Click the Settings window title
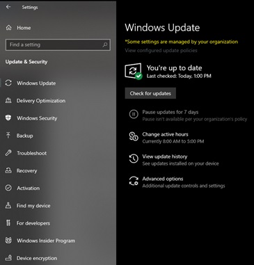The height and width of the screenshot is (265, 254). 30,7
